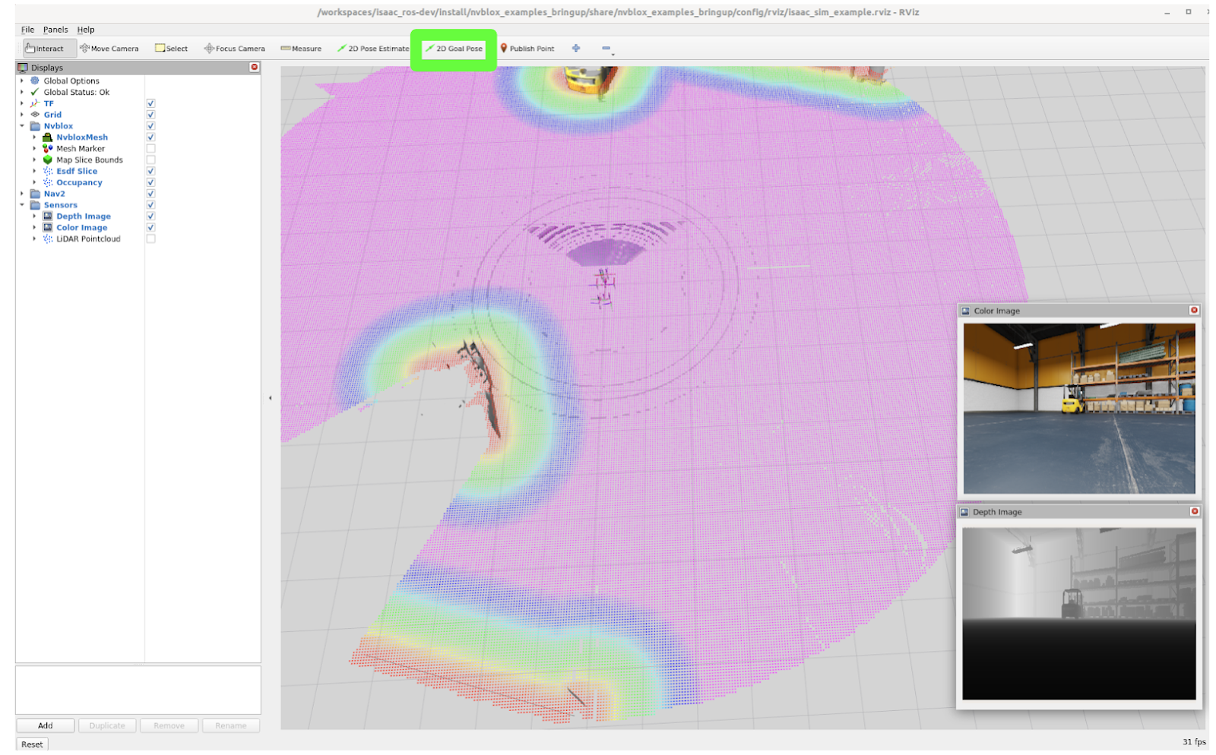The width and height of the screenshot is (1216, 755).
Task: Expand the Nav2 display group
Action: coord(22,194)
